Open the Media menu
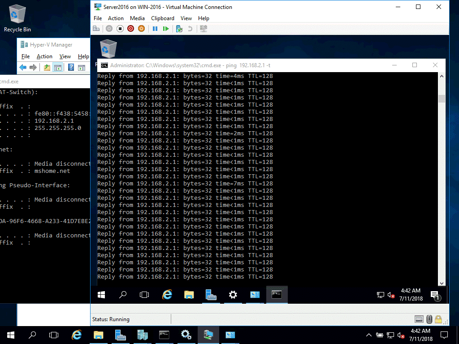The image size is (459, 344). pos(137,18)
